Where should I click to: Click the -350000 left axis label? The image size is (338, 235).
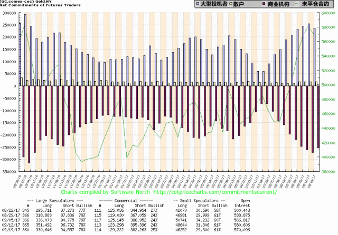point(8,172)
